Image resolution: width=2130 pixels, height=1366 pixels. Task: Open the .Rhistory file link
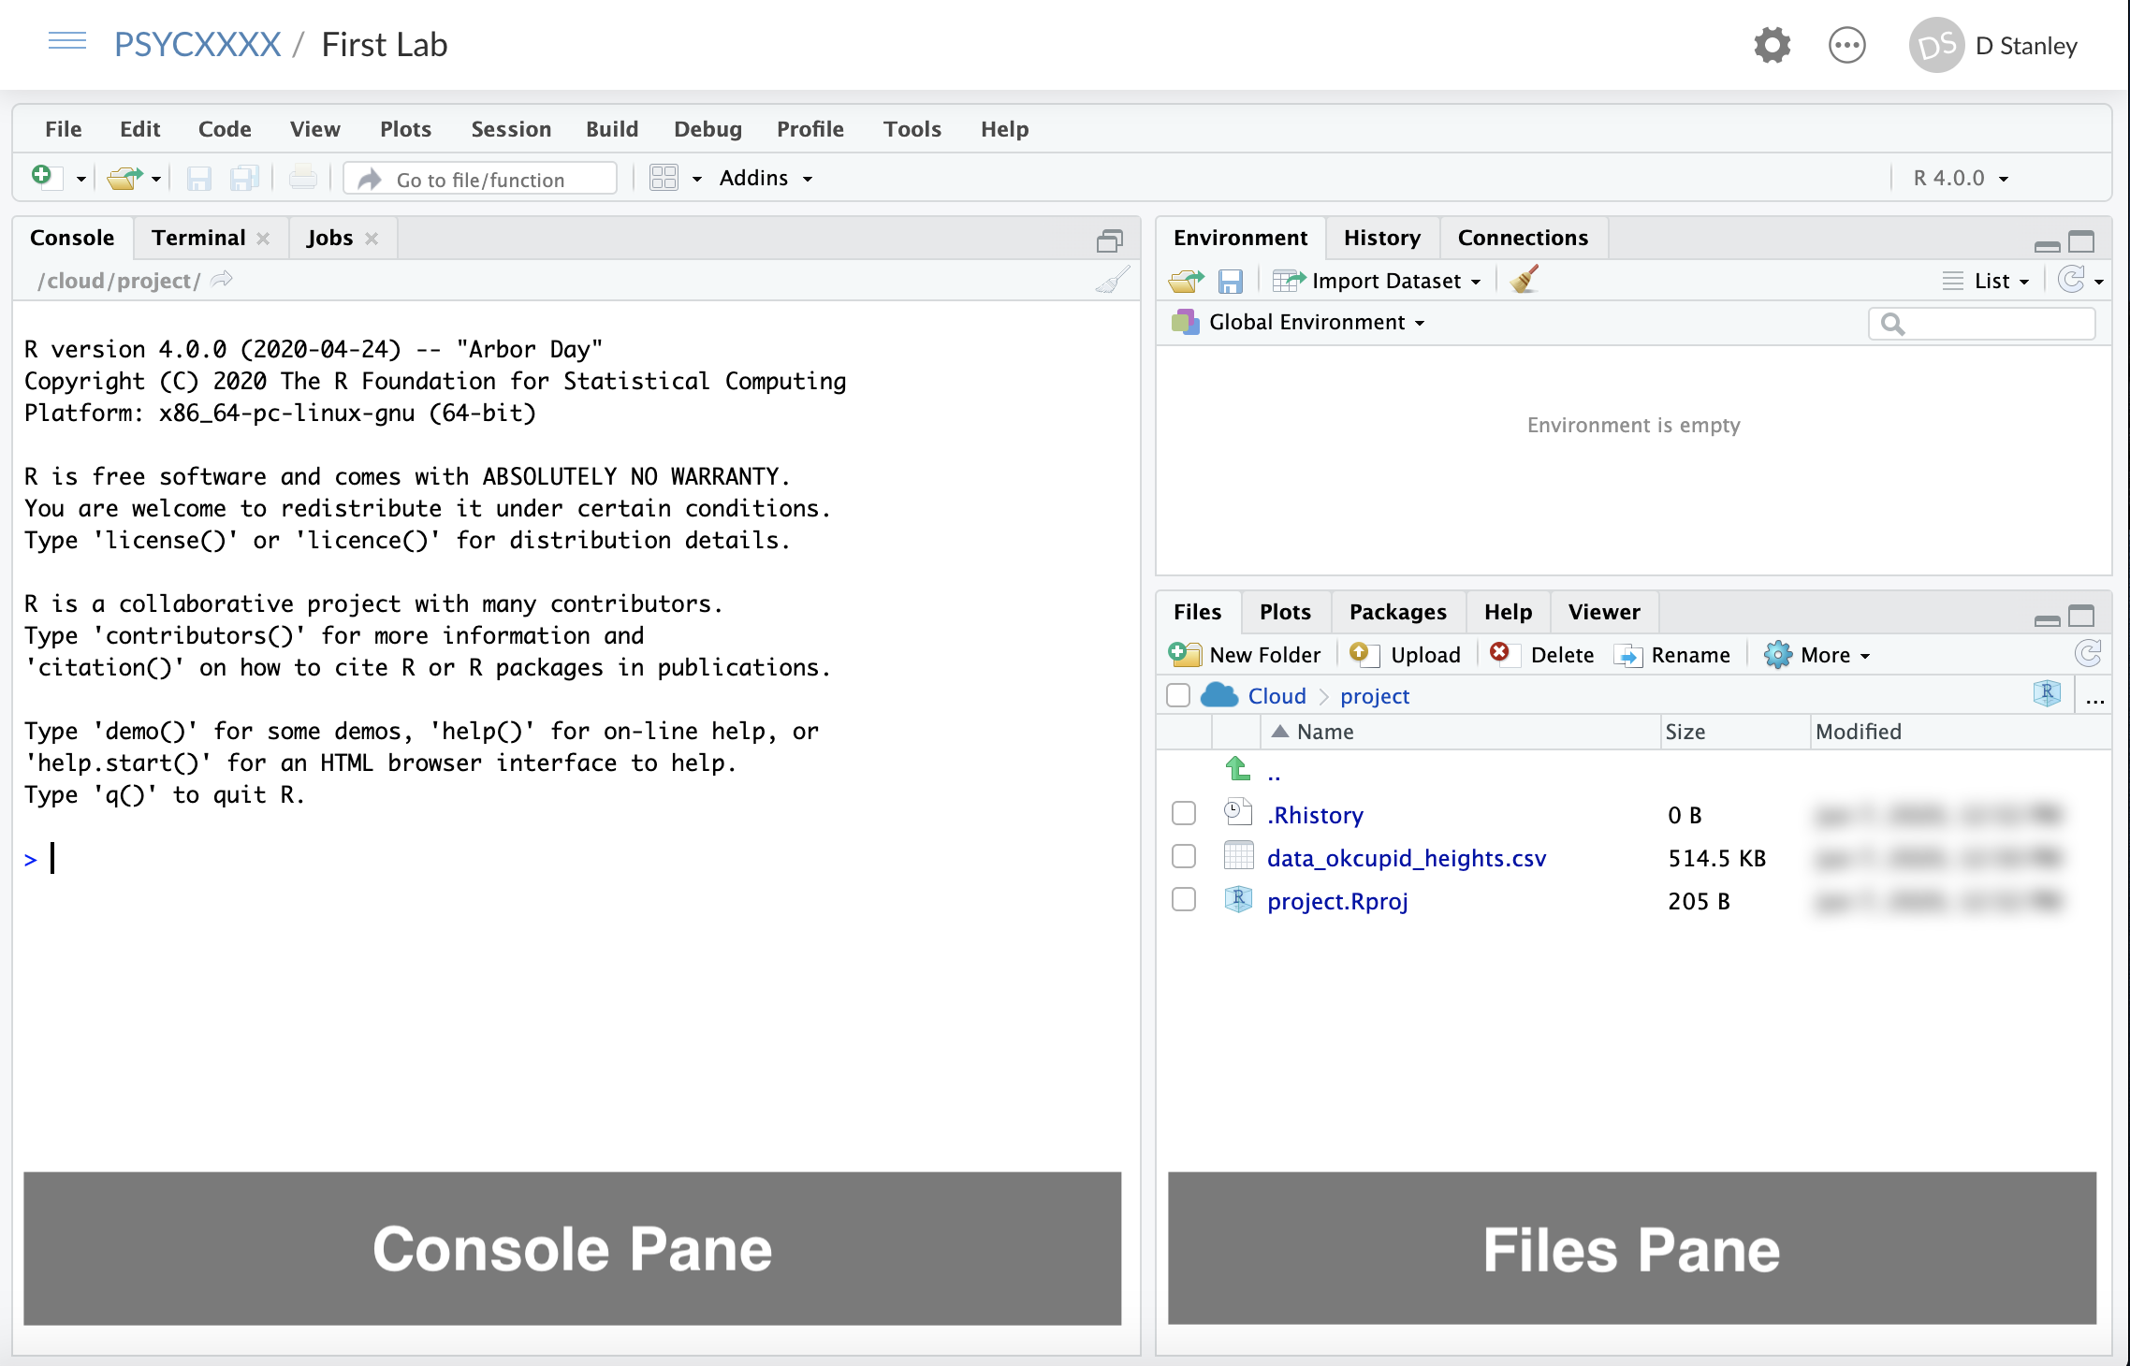[x=1315, y=815]
